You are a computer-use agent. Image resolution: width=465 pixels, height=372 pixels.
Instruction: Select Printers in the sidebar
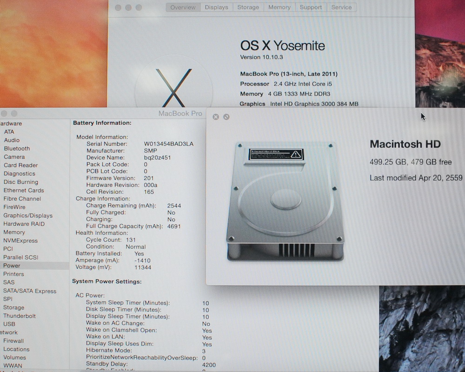[13, 274]
